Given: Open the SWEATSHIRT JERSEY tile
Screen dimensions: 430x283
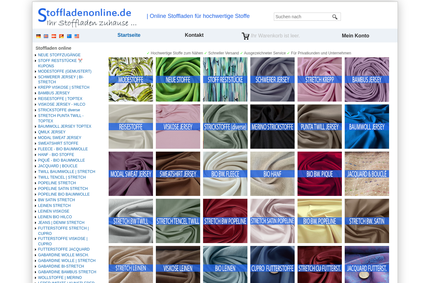Looking at the screenshot, I should 178,174.
